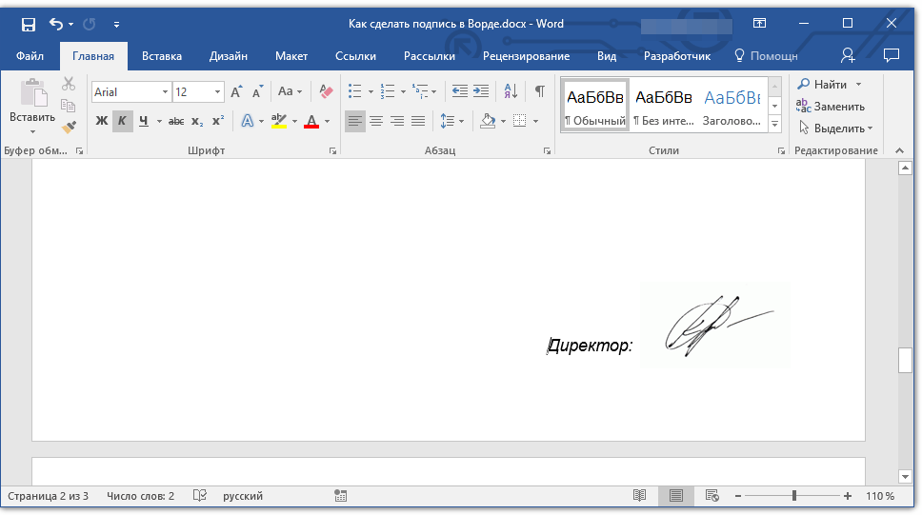Image resolution: width=922 pixels, height=515 pixels.
Task: Click the Increase Indent icon
Action: [481, 91]
